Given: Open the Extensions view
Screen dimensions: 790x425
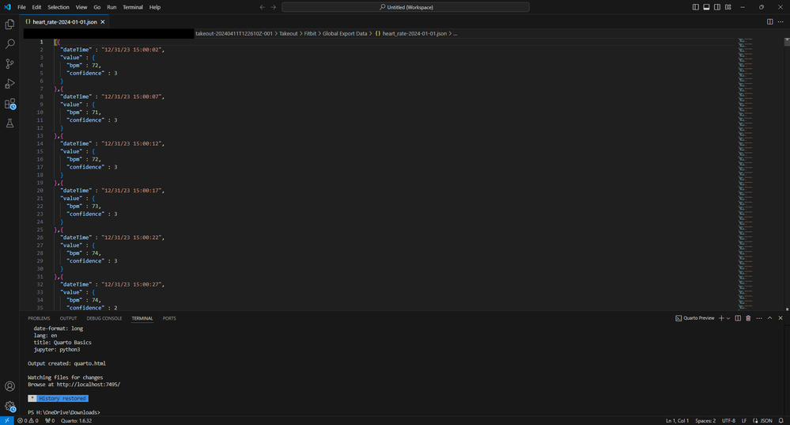Looking at the screenshot, I should pyautogui.click(x=10, y=104).
